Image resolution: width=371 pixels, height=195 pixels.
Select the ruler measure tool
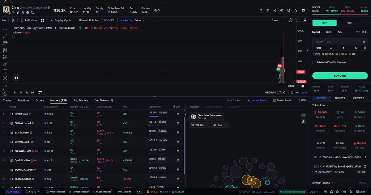click(5, 87)
